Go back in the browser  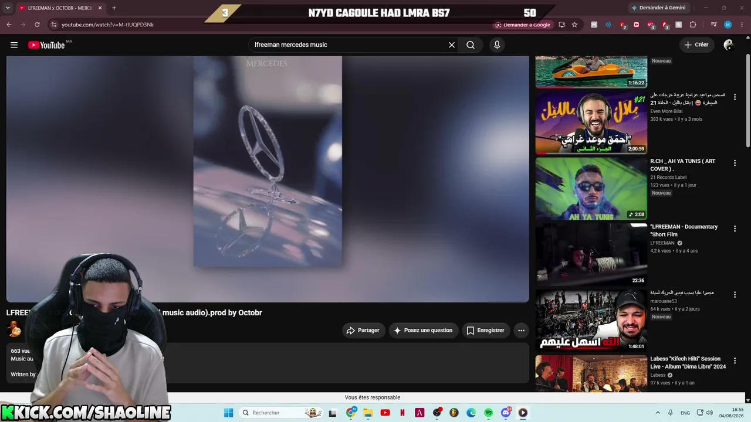9,25
